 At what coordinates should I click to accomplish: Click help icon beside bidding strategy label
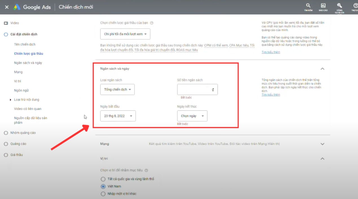[x=151, y=23]
